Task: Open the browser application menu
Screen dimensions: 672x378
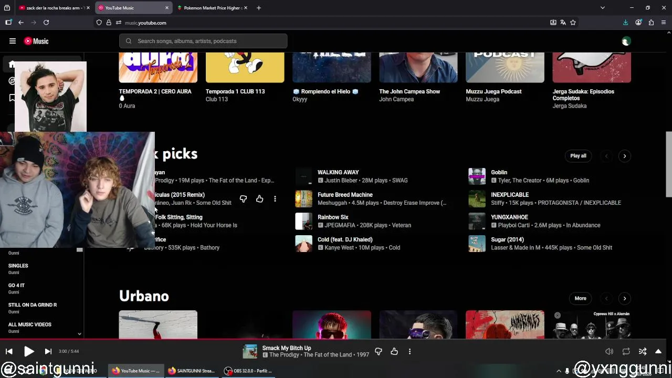Action: tap(664, 23)
